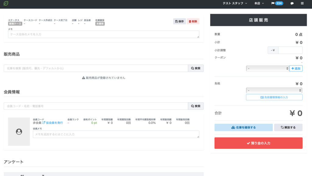Click the green leaf logo icon
312x176 pixels.
click(6, 3)
